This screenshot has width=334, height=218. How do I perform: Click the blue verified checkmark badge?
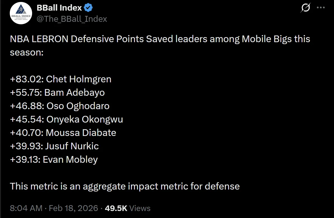88,8
